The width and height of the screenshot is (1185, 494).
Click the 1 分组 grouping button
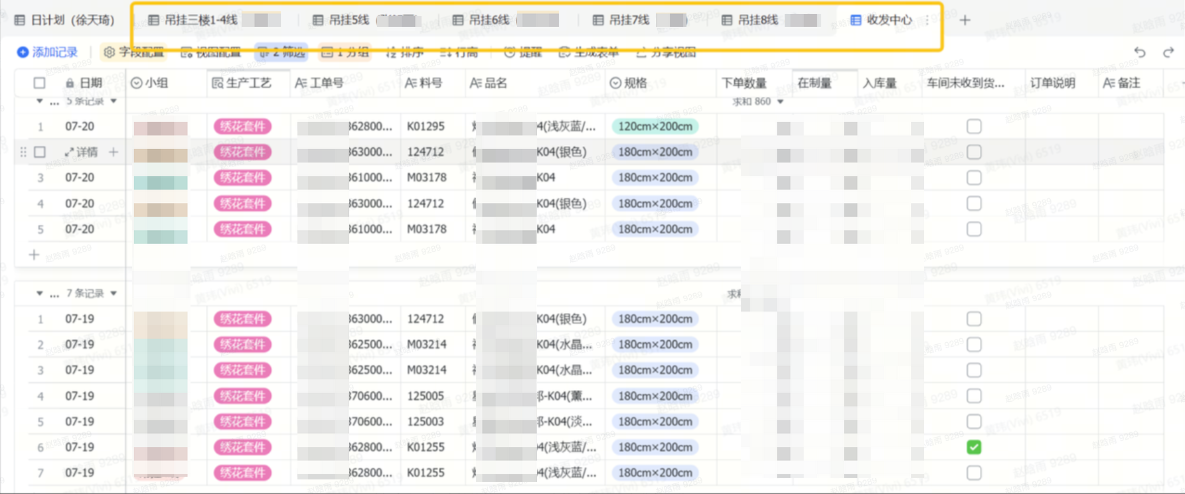(345, 52)
